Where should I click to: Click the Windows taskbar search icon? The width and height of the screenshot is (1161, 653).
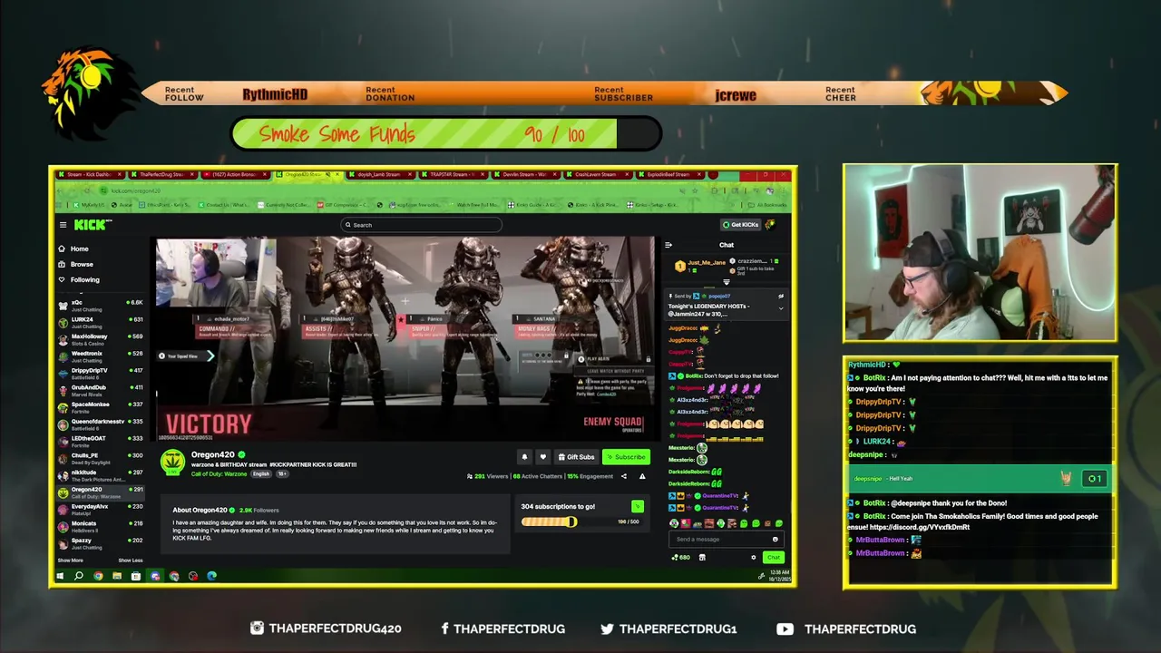click(x=79, y=576)
